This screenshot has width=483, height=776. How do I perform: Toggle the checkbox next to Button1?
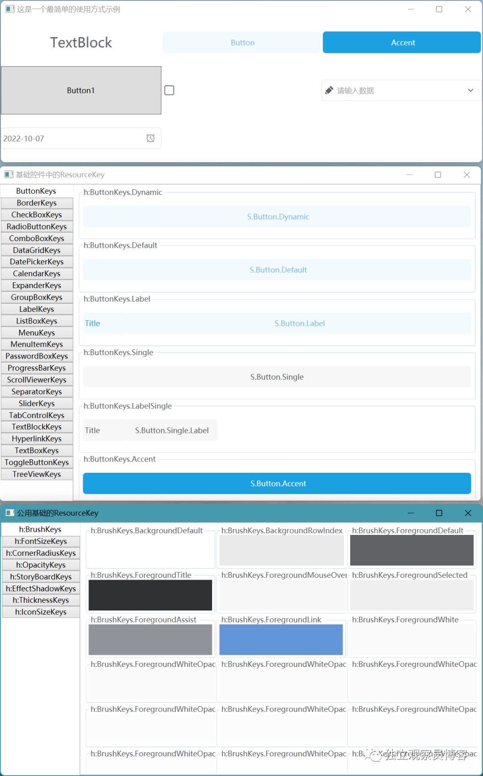[x=169, y=90]
